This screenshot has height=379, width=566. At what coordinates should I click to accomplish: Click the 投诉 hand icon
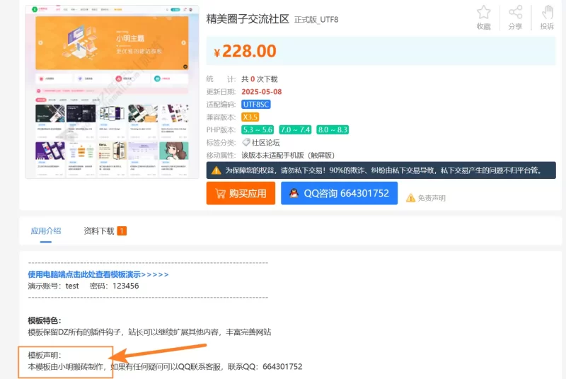click(x=547, y=12)
